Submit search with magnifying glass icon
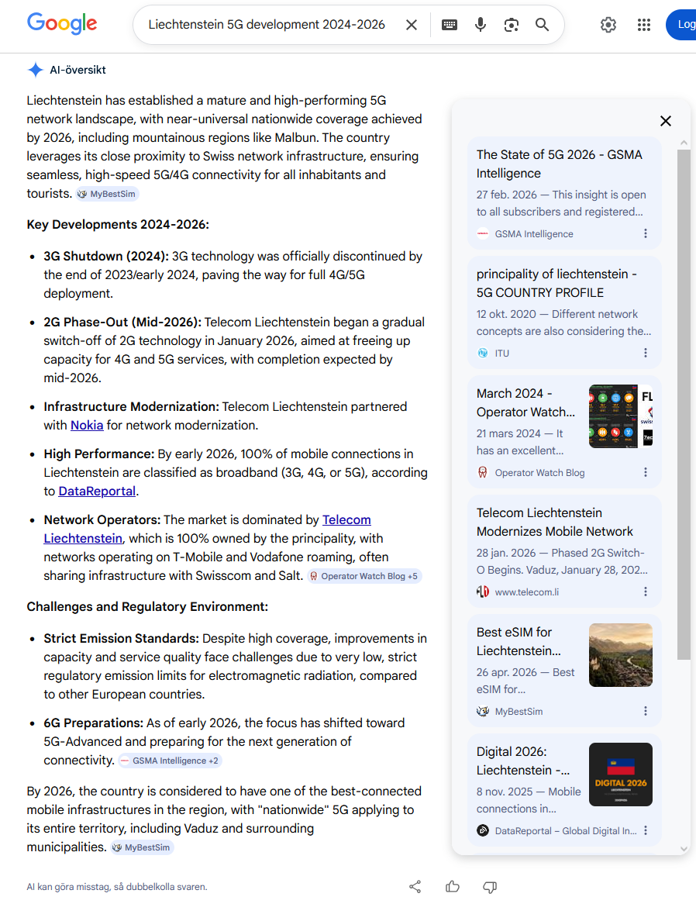 click(542, 25)
